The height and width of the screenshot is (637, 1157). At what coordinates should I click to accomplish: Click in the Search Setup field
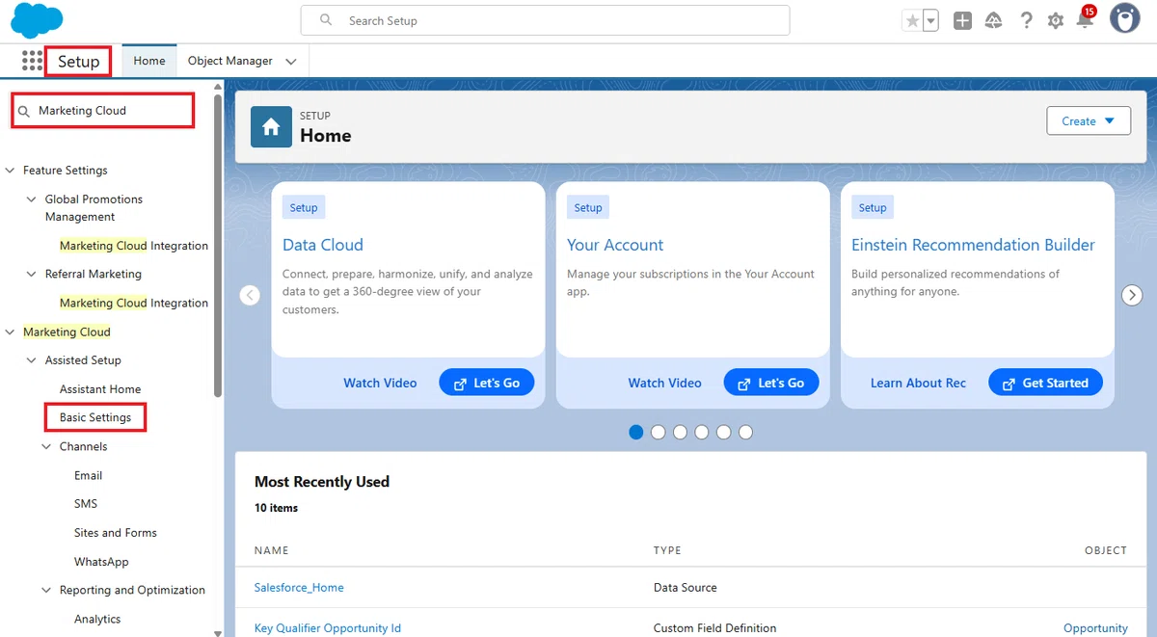(x=545, y=20)
